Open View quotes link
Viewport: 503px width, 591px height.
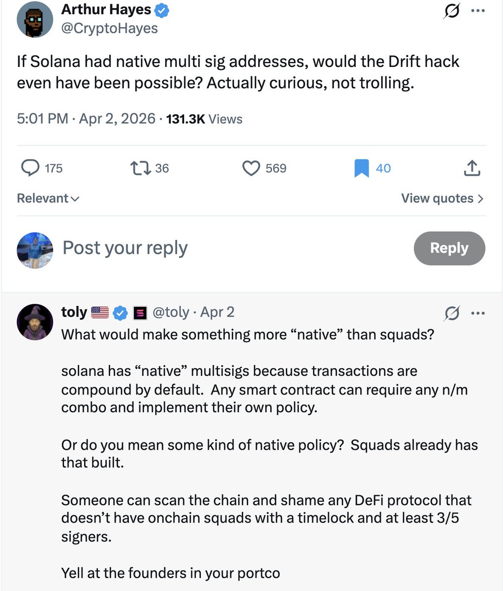tap(442, 198)
